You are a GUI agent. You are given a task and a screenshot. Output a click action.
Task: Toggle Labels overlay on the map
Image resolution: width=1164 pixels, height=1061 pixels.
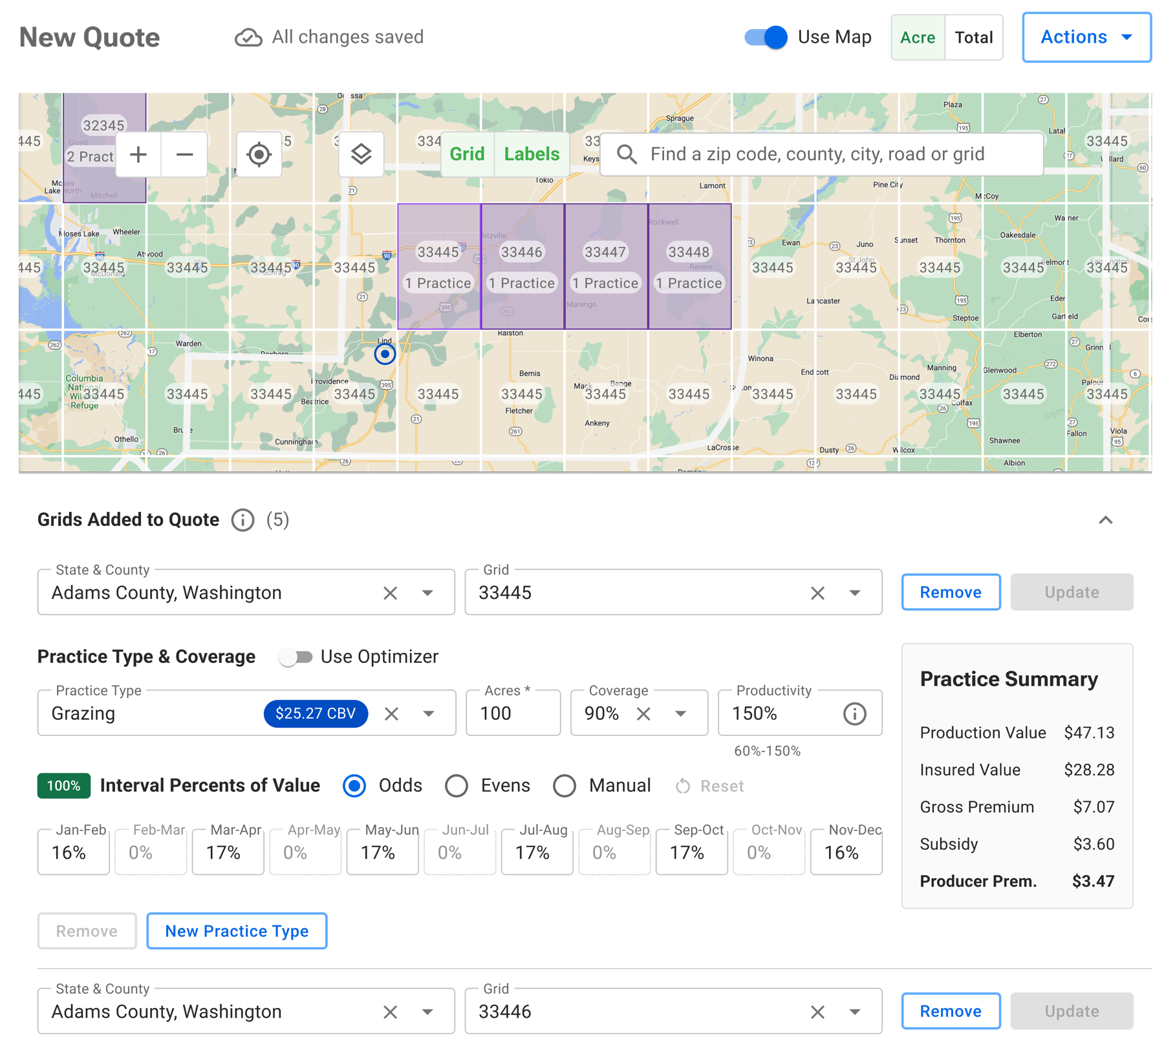[532, 154]
